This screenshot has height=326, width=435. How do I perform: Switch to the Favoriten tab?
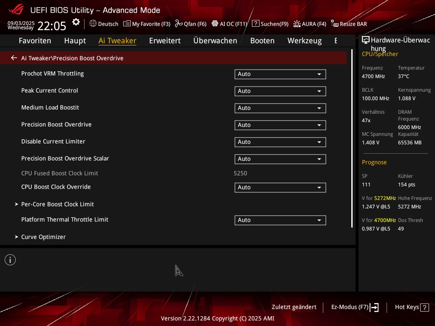(35, 41)
